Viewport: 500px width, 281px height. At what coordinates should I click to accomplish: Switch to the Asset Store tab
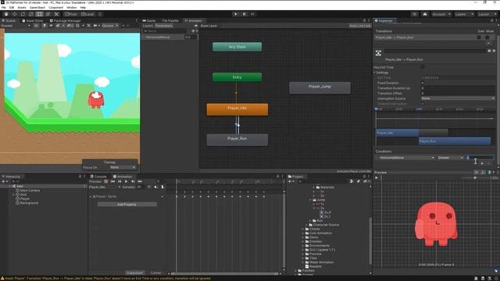tap(32, 21)
